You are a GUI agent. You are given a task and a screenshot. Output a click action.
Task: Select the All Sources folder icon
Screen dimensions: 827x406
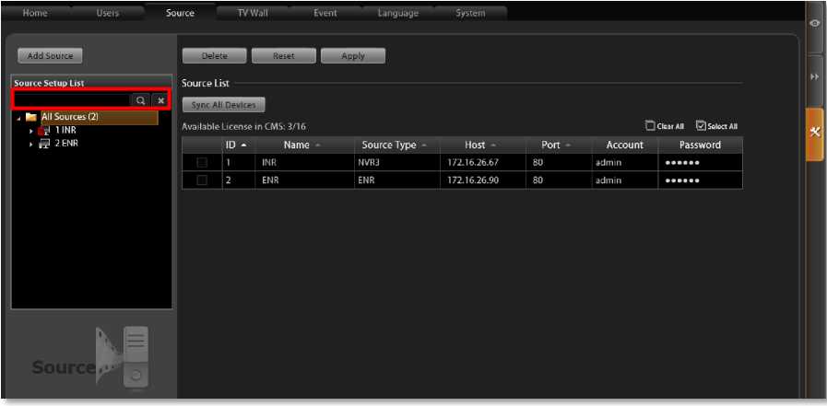[31, 118]
